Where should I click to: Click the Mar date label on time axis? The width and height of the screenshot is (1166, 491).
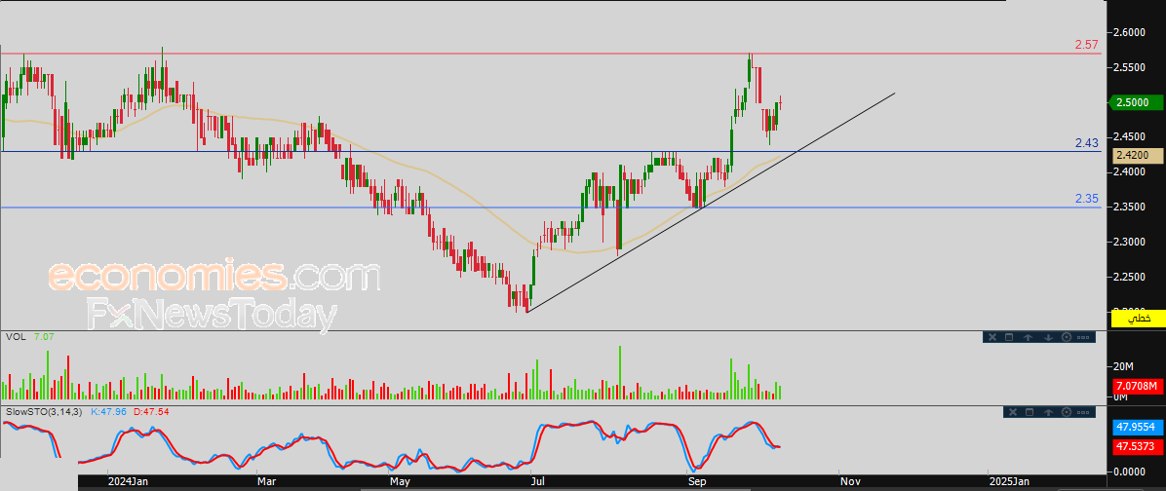pos(266,482)
